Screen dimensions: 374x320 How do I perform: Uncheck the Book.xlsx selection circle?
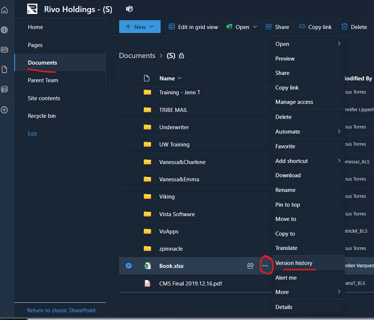point(129,266)
